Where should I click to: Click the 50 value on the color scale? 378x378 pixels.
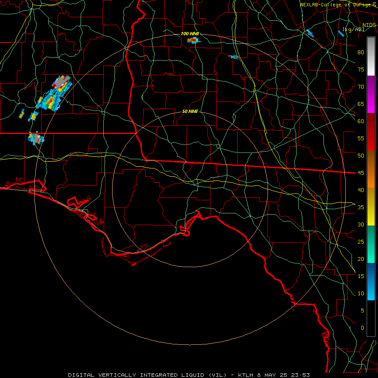click(x=361, y=156)
